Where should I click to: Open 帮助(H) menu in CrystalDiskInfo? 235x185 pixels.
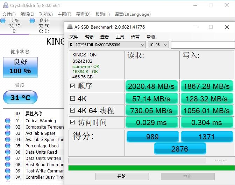tap(103, 14)
